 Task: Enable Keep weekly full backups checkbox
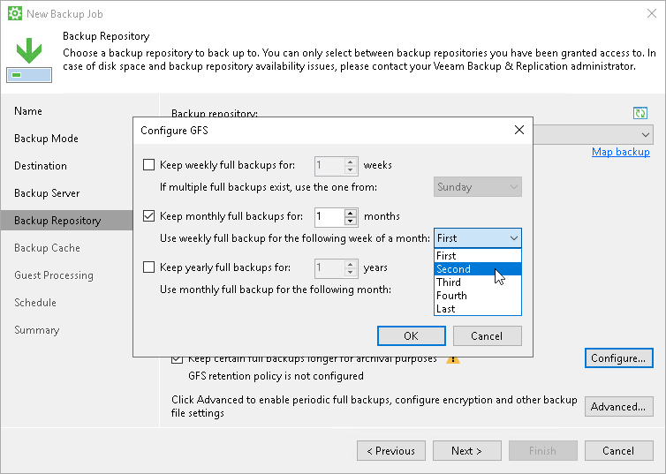(148, 165)
